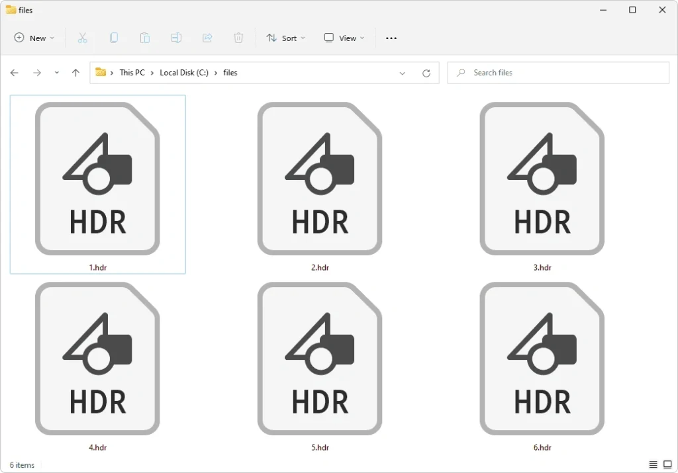Open Local Disk (C:) from breadcrumb
The width and height of the screenshot is (678, 473).
(183, 73)
